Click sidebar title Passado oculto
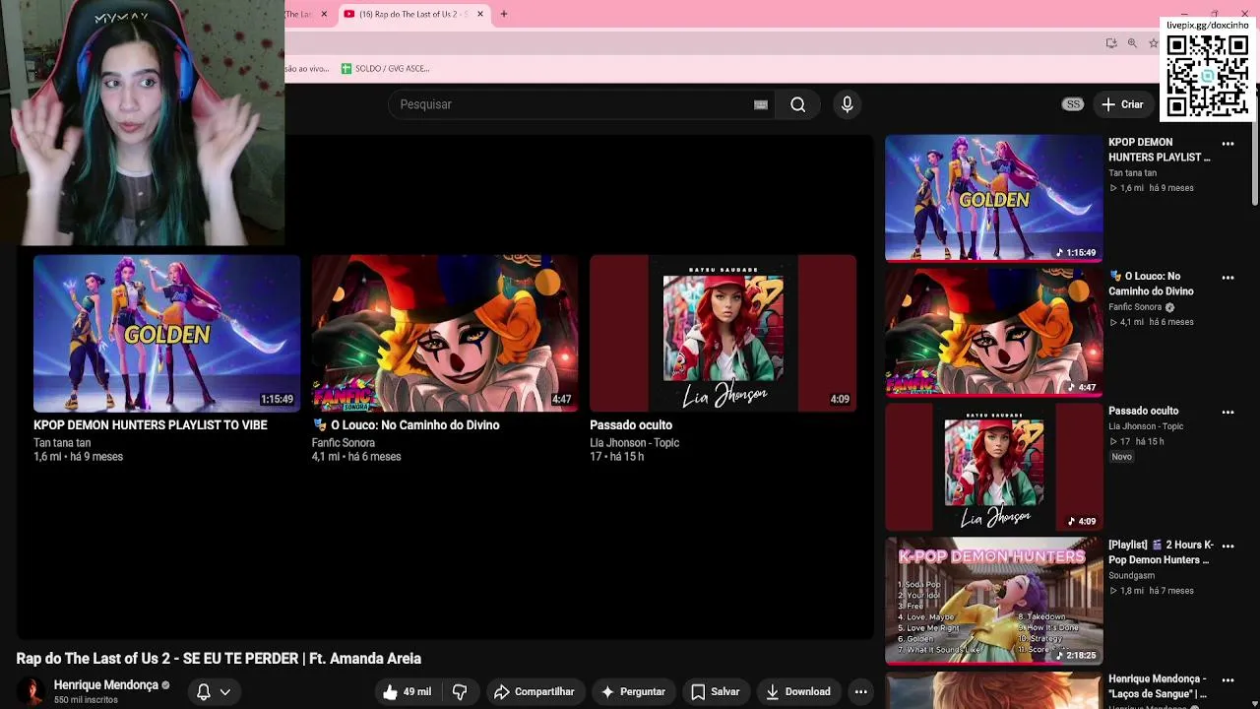Viewport: 1260px width, 709px height. tap(1143, 411)
